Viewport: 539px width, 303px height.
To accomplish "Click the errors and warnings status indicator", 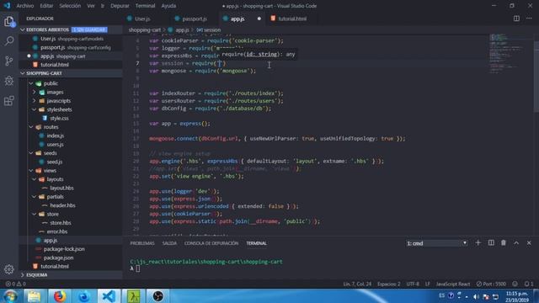I will pos(15,284).
